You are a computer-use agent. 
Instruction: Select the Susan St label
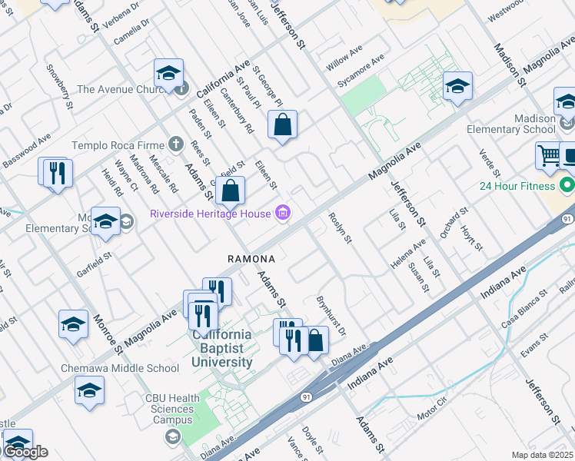pyautogui.click(x=419, y=277)
